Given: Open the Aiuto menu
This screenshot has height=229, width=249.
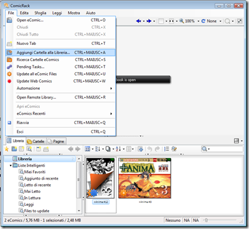Looking at the screenshot, I should pos(91,13).
